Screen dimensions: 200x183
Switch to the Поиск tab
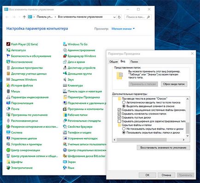point(134,62)
